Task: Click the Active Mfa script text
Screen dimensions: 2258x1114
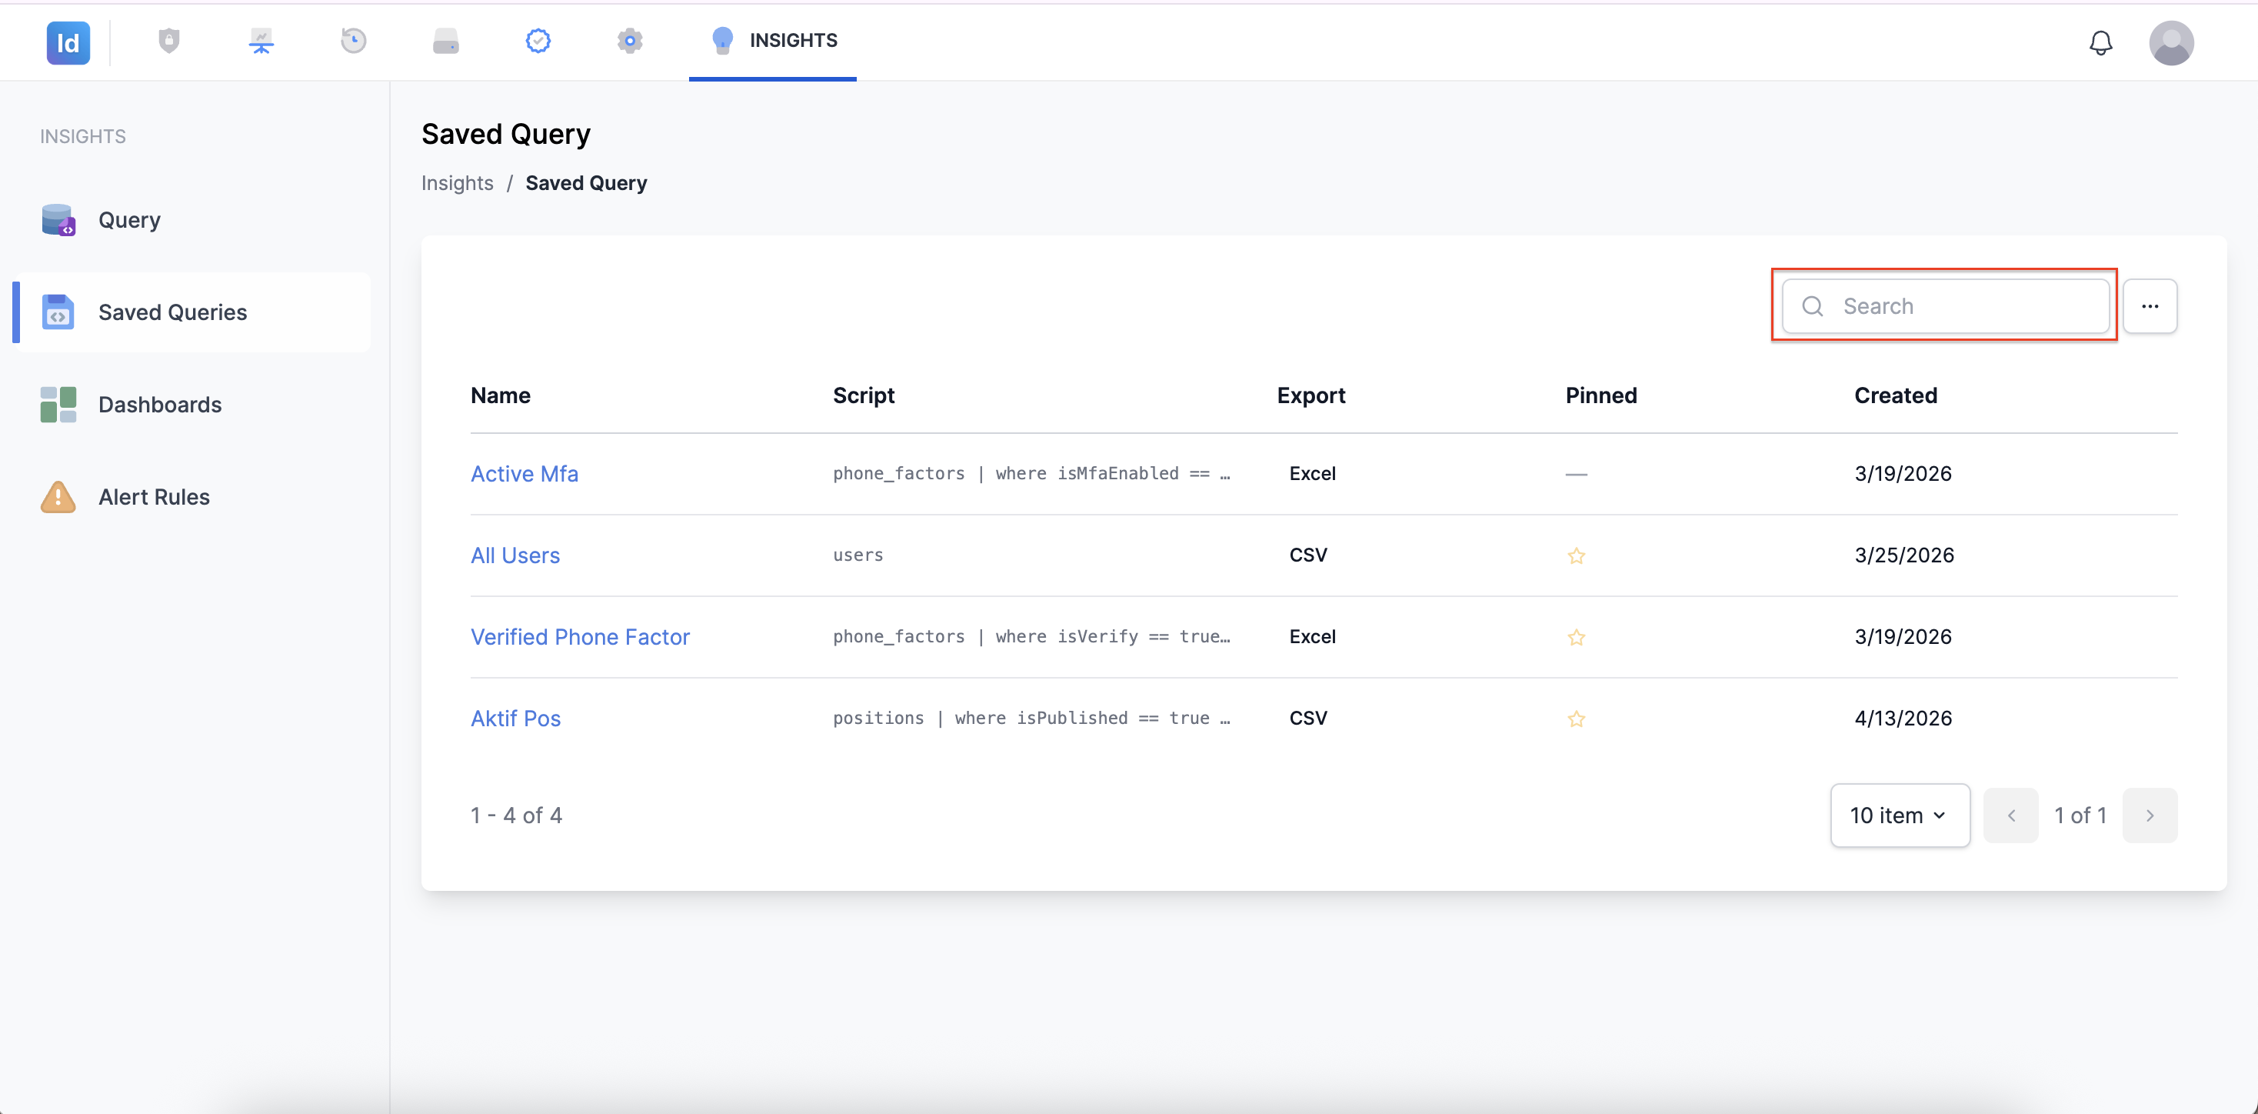Action: (x=1031, y=474)
